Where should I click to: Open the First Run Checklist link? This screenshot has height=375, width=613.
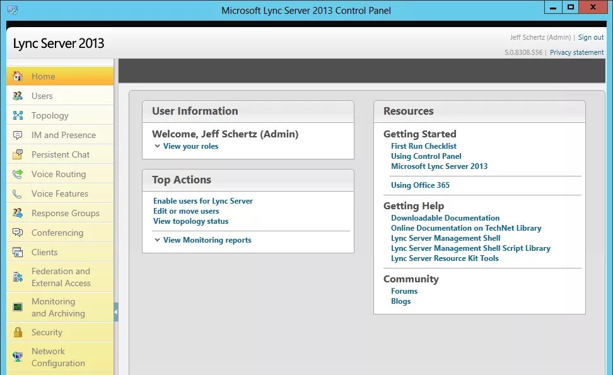tap(424, 146)
